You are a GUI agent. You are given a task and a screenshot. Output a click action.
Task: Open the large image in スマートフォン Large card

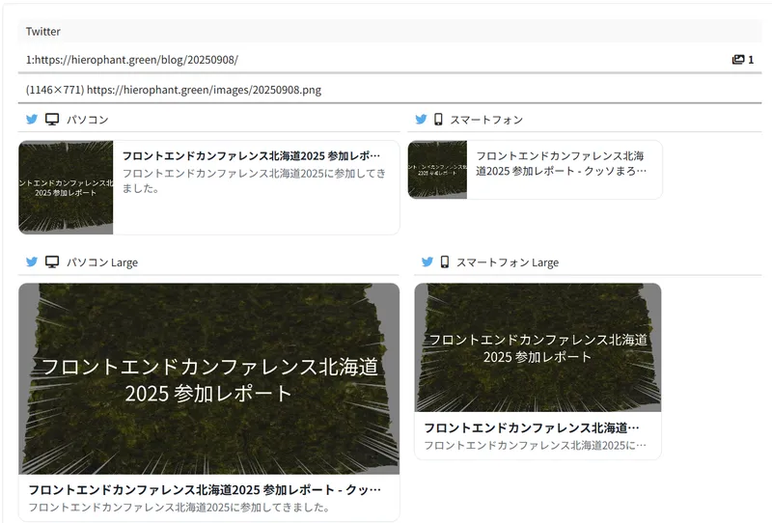coord(538,347)
